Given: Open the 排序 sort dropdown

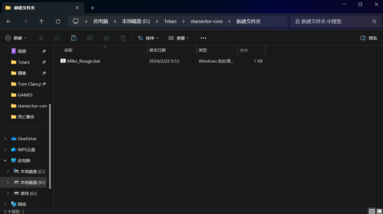Looking at the screenshot, I should pos(148,38).
